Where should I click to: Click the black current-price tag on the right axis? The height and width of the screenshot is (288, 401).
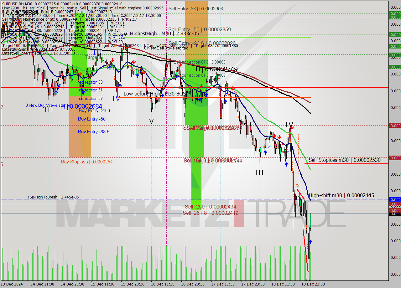[395, 213]
